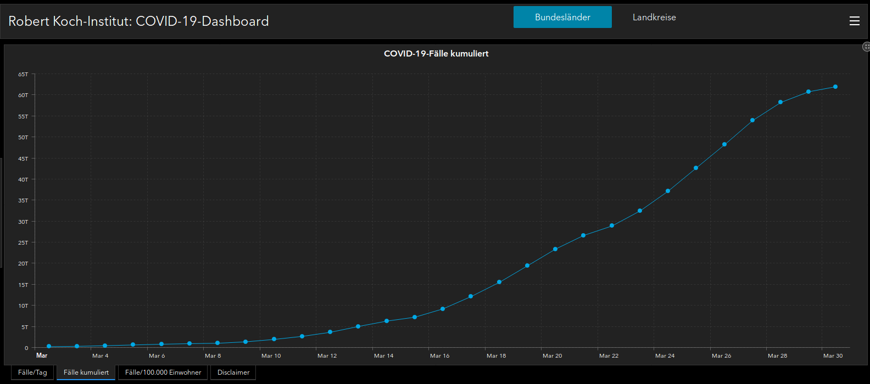Open the Disclaimer tab
The image size is (870, 384).
[233, 372]
